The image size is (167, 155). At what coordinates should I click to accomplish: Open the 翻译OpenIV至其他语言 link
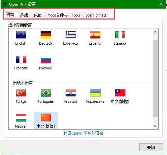83,133
